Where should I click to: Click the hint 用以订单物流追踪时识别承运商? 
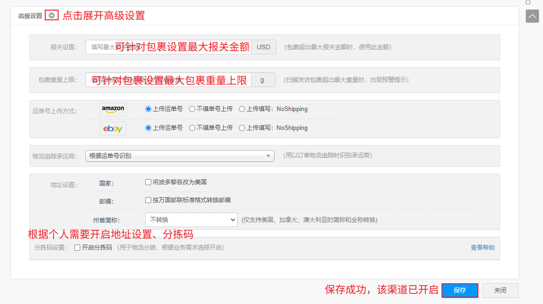click(328, 156)
